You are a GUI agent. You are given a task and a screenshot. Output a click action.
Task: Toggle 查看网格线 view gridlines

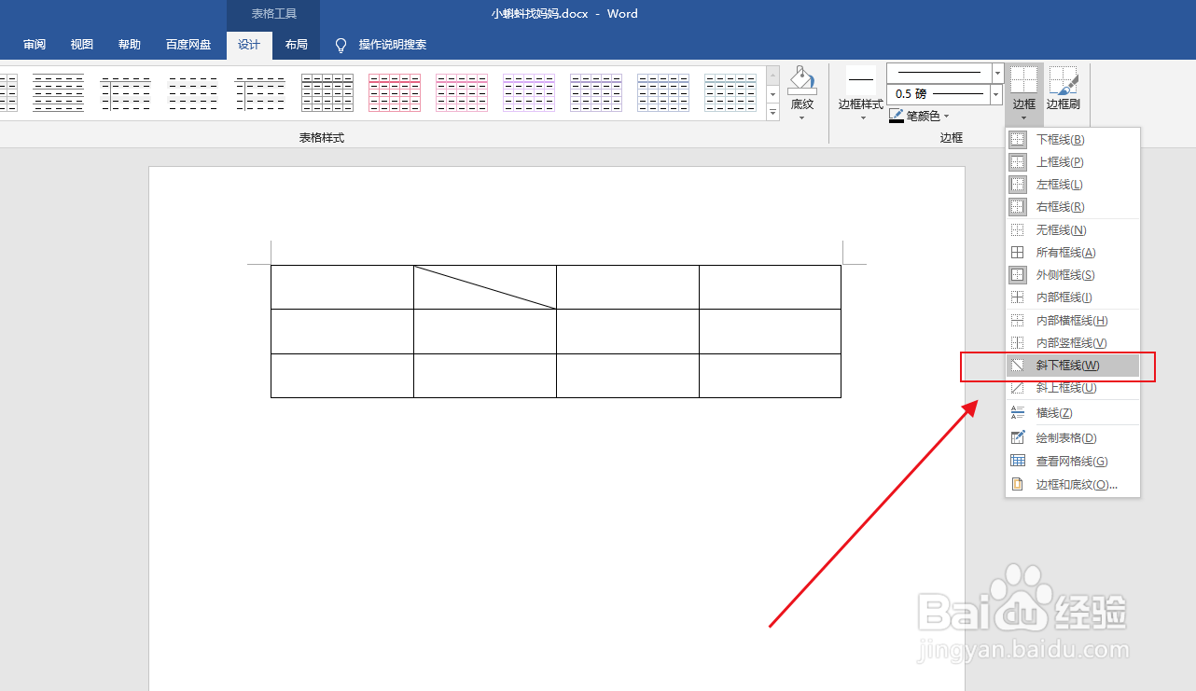click(1073, 462)
